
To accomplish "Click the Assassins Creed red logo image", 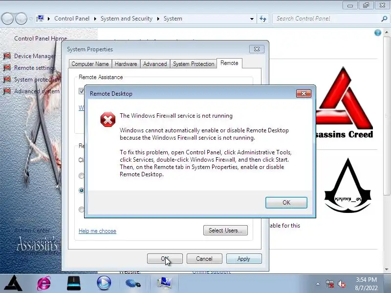I will [345, 103].
